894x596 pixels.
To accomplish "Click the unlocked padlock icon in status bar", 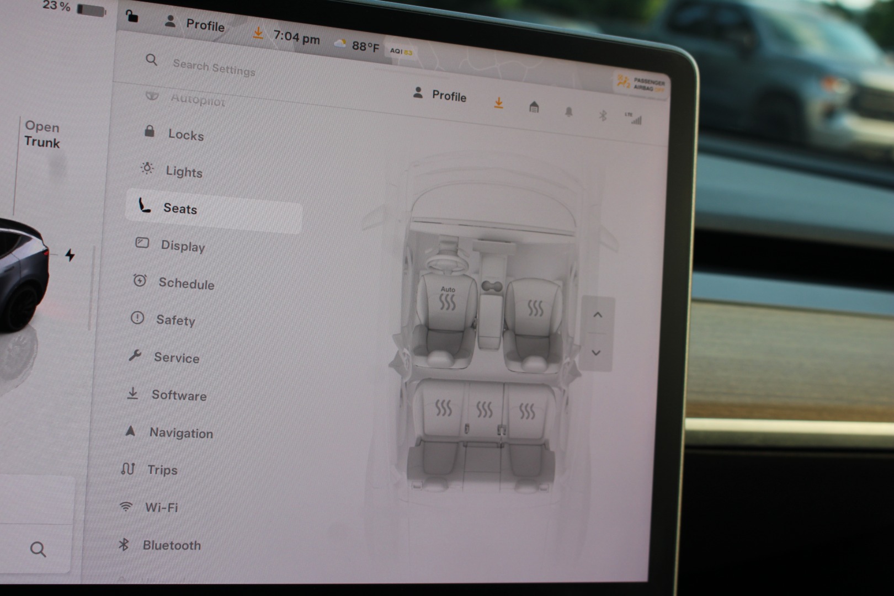I will [x=131, y=16].
